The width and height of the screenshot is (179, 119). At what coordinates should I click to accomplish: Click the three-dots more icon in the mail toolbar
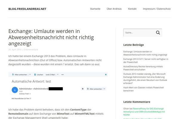point(62,75)
